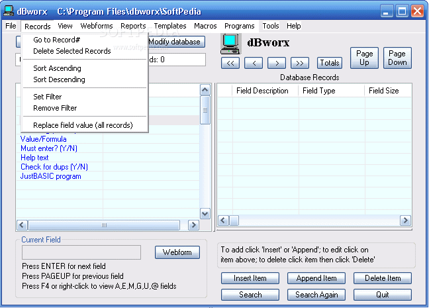
Task: Click left pane horizontal scroll right arrow
Action: tap(193, 225)
